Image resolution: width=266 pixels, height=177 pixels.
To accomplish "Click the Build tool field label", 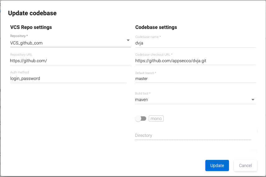I will tap(143, 94).
